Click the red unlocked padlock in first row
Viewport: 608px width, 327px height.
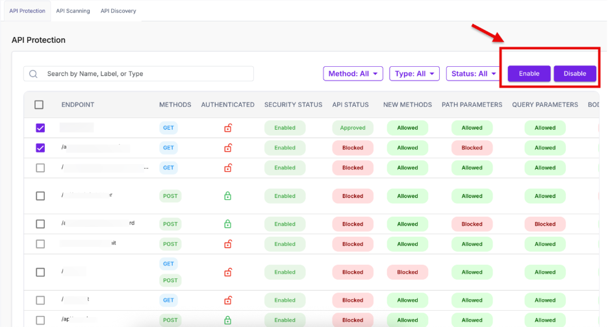[228, 128]
